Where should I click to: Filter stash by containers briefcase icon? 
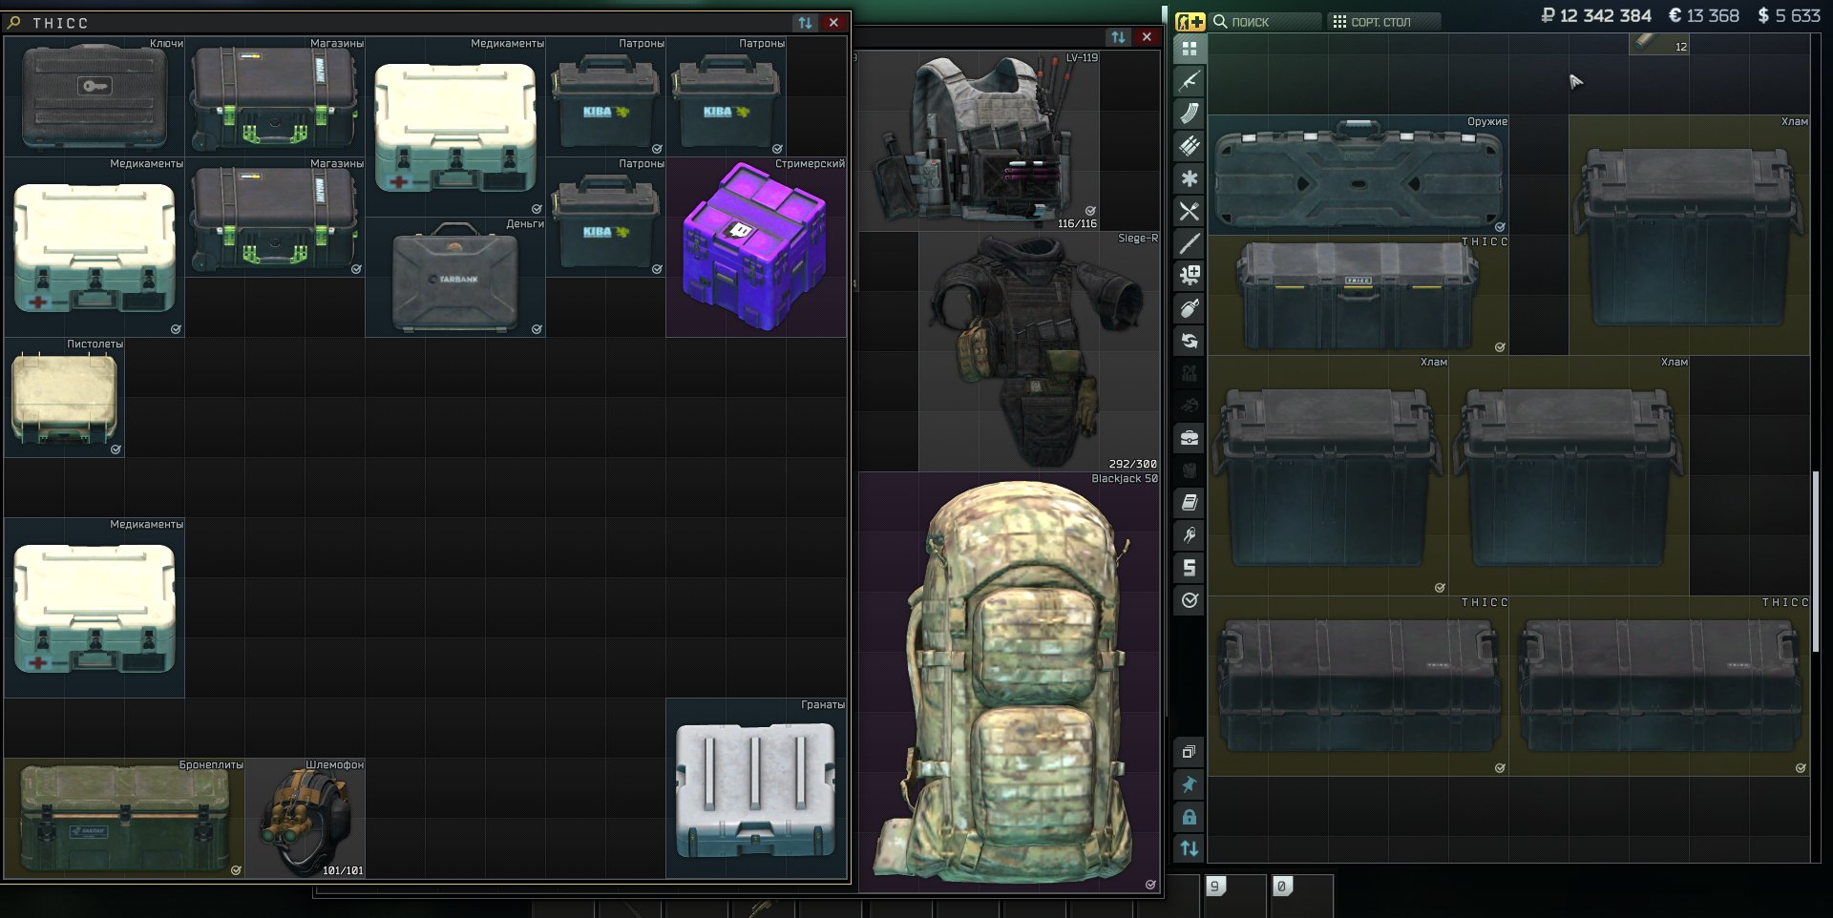[x=1189, y=438]
